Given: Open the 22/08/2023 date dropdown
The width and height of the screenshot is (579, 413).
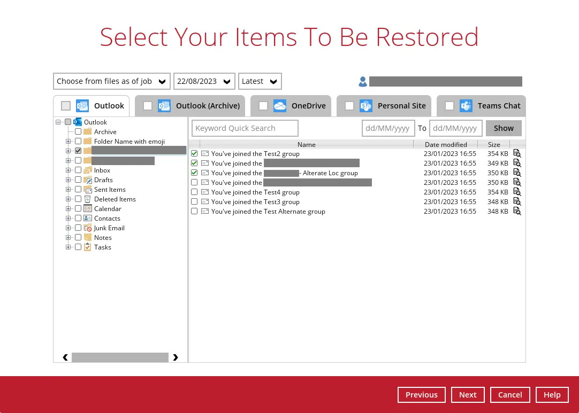Looking at the screenshot, I should pyautogui.click(x=204, y=81).
